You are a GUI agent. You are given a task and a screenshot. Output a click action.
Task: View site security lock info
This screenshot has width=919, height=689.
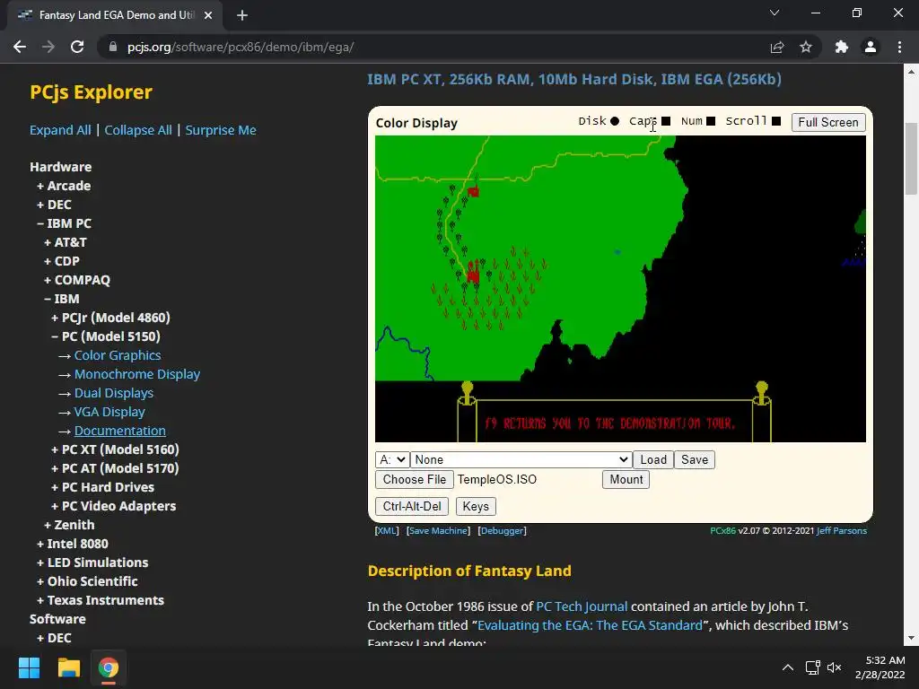113,47
